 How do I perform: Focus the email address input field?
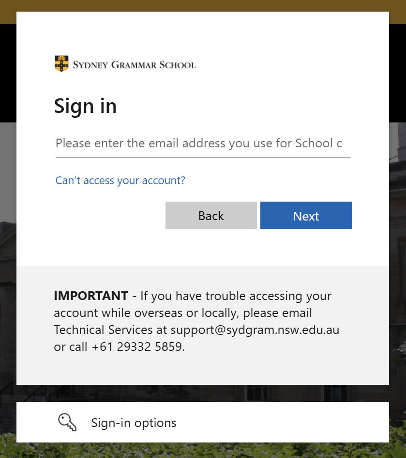coord(202,143)
